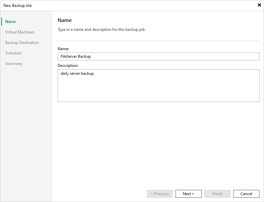Image resolution: width=264 pixels, height=202 pixels.
Task: Click inside the Name text field
Action: pyautogui.click(x=159, y=56)
